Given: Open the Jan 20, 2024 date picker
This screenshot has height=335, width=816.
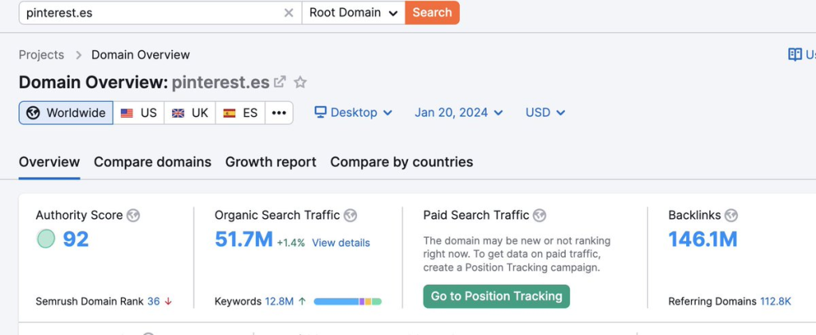Looking at the screenshot, I should [458, 113].
